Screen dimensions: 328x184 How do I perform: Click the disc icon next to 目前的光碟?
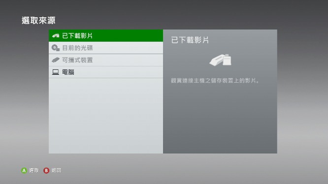56,48
